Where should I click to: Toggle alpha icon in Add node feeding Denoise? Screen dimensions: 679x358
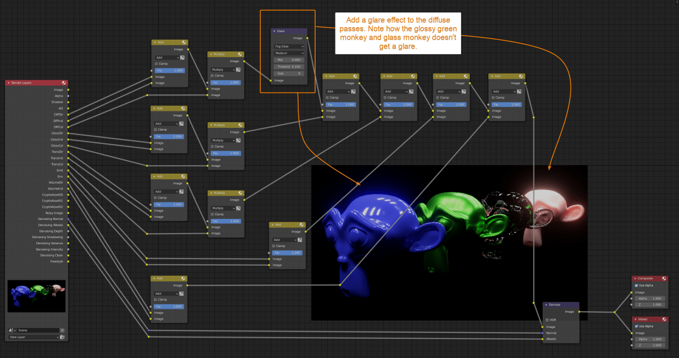point(520,91)
